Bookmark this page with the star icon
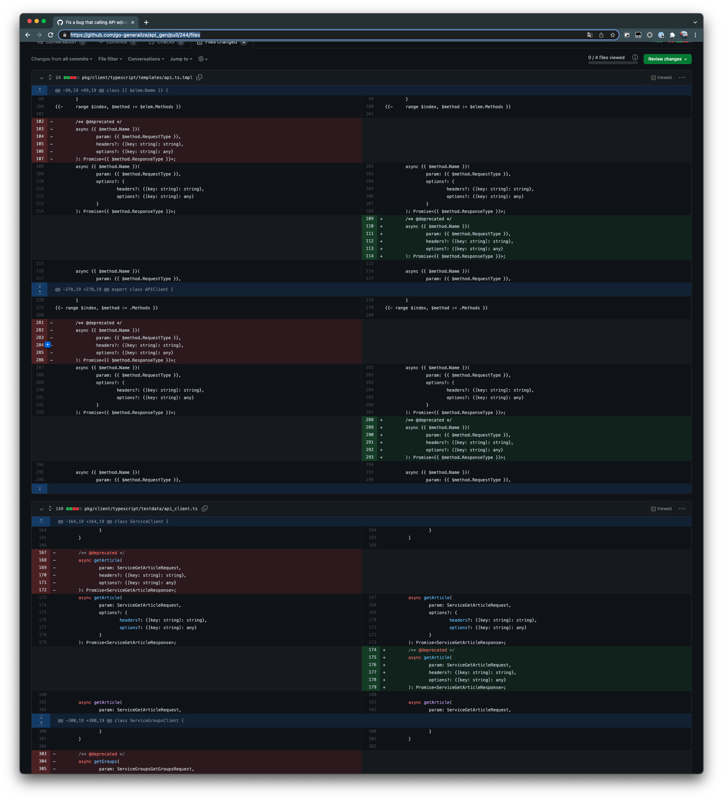Viewport: 723px width, 800px height. coord(612,35)
